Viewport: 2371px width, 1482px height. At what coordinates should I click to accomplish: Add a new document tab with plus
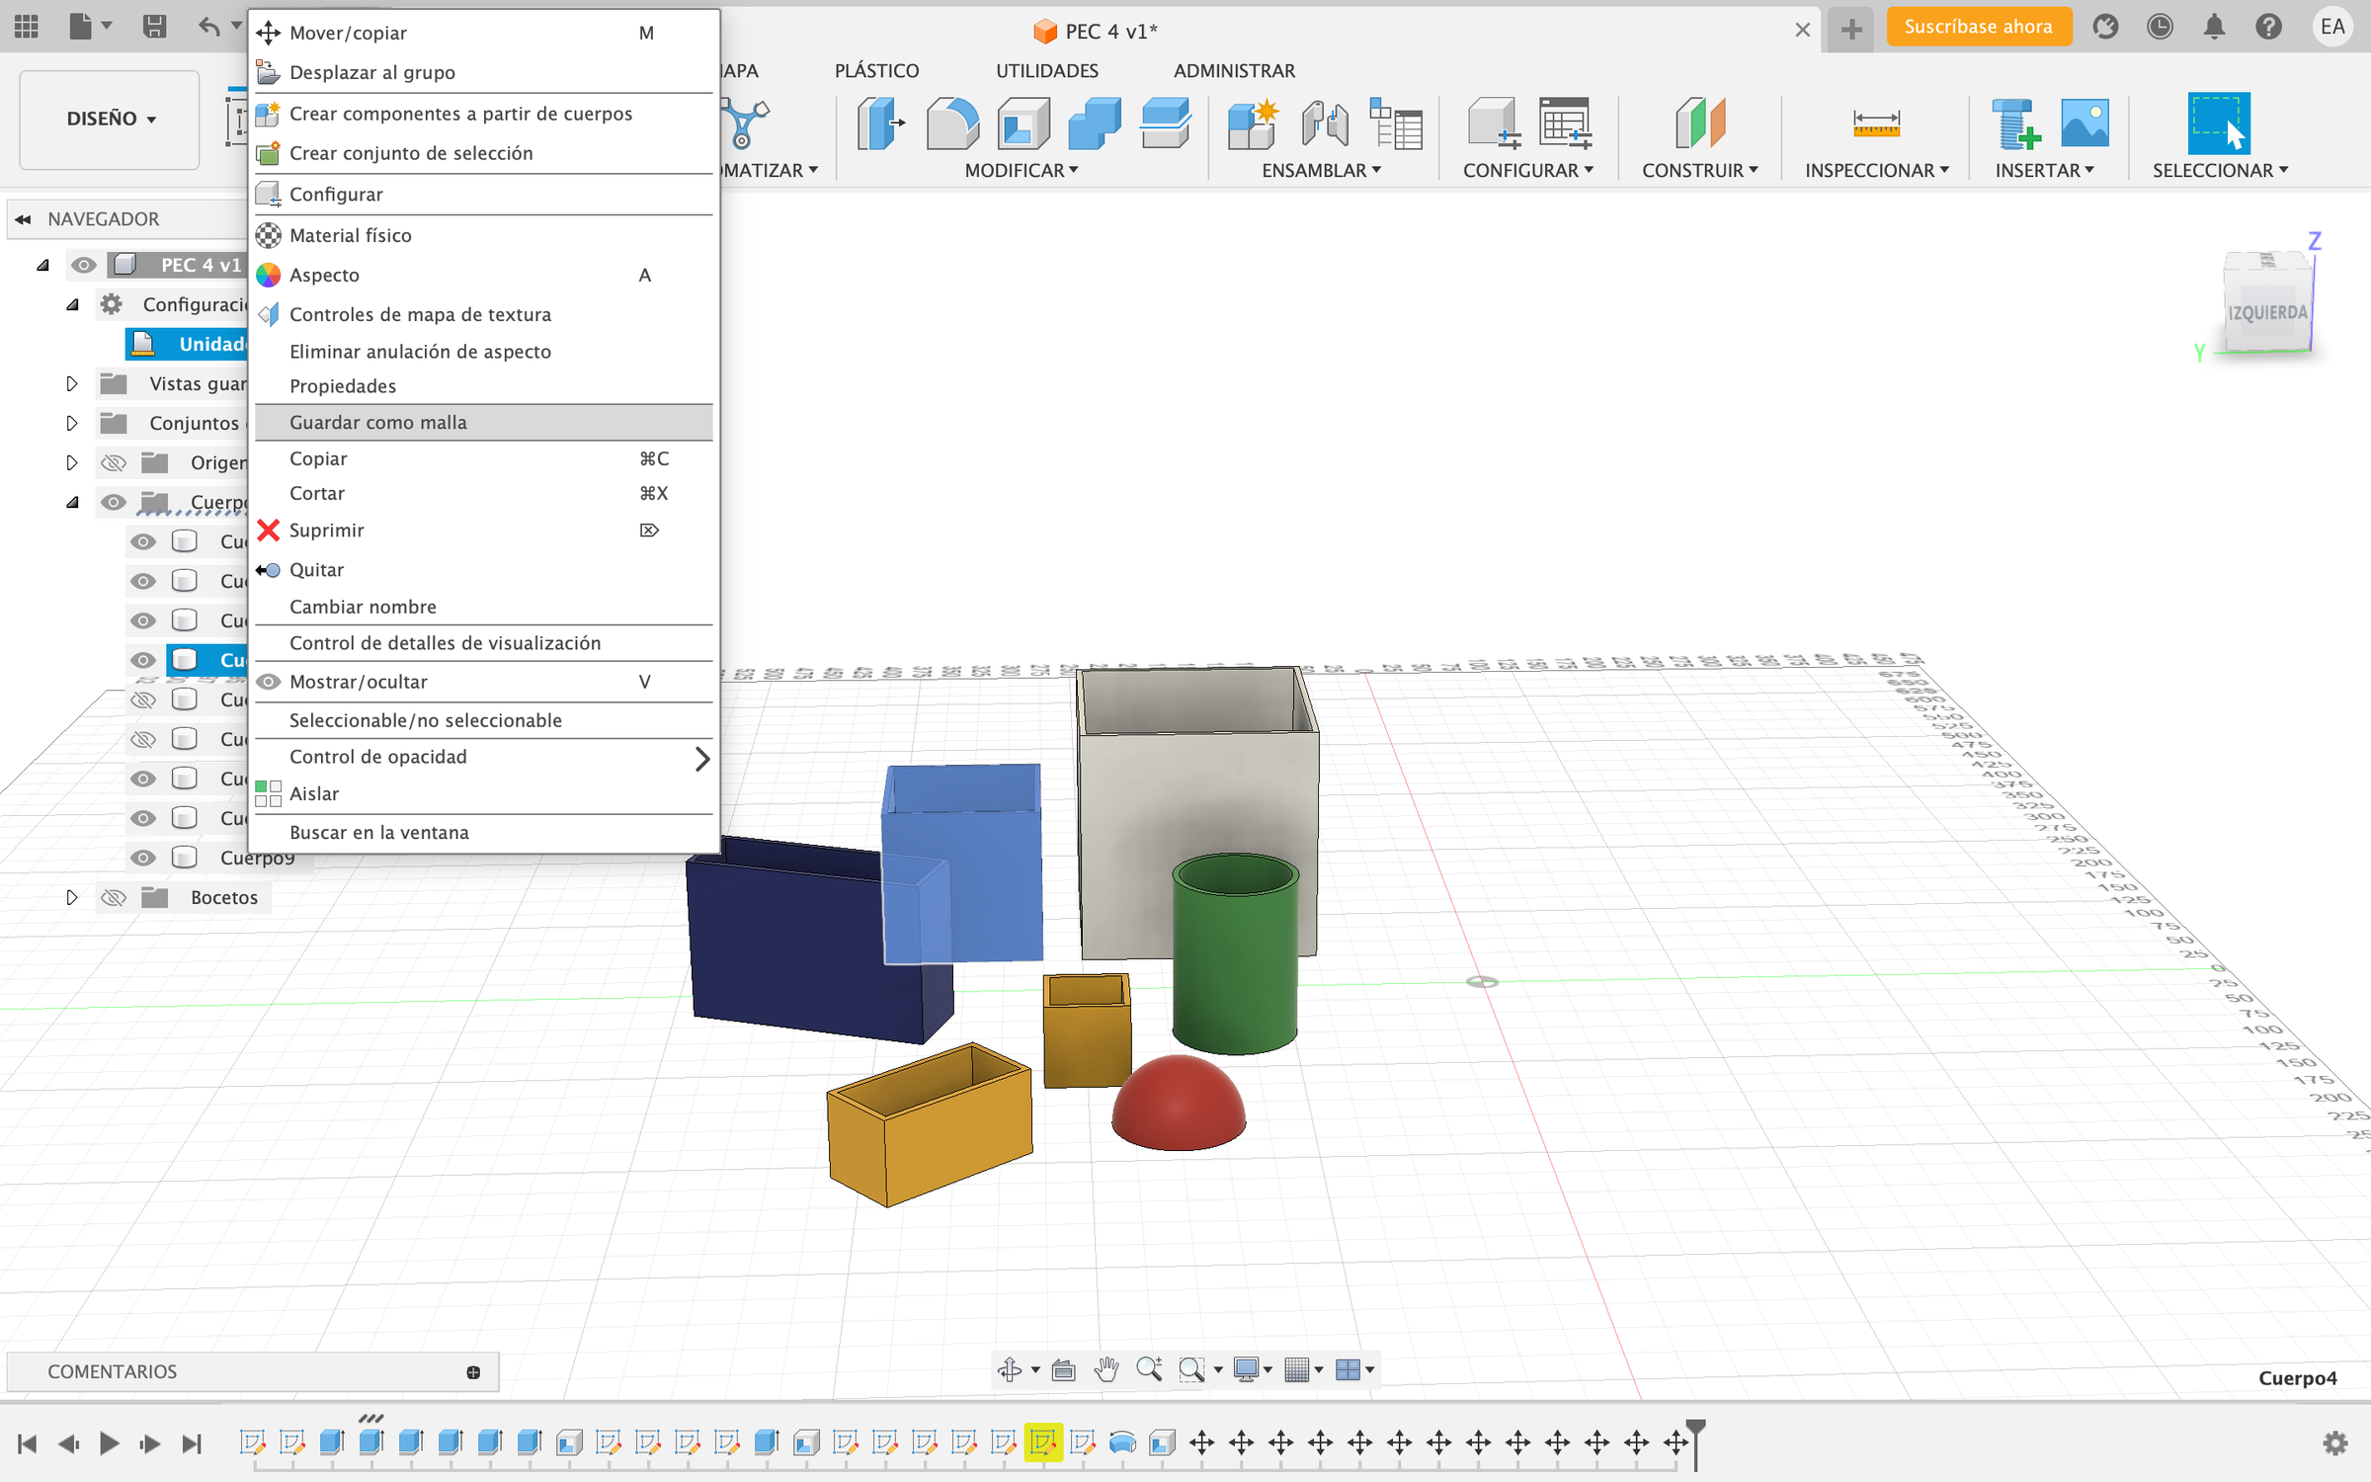click(1851, 29)
